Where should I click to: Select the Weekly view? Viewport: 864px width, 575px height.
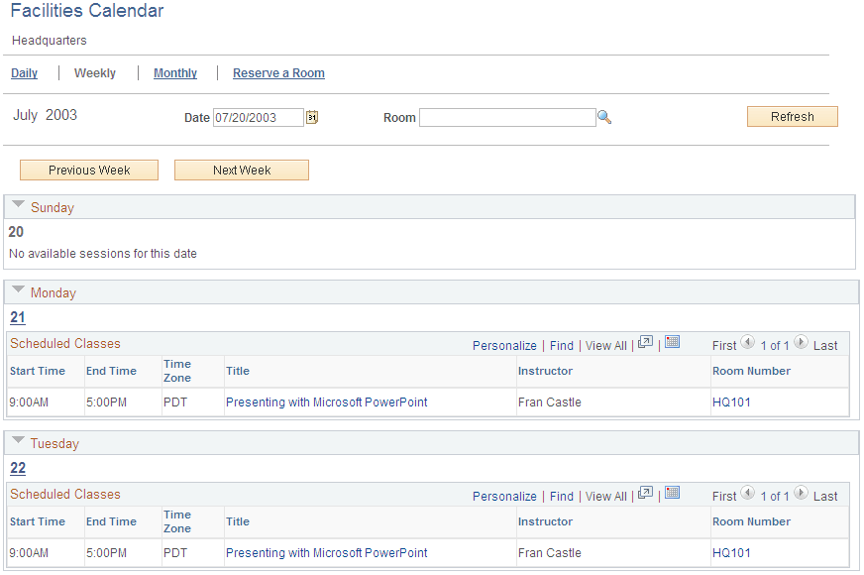pos(95,73)
